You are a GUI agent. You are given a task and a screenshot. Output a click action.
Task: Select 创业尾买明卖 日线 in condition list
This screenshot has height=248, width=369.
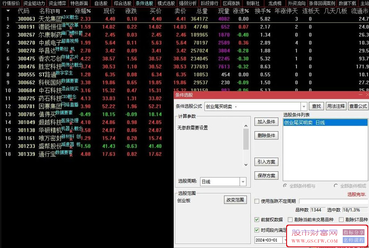pos(325,122)
